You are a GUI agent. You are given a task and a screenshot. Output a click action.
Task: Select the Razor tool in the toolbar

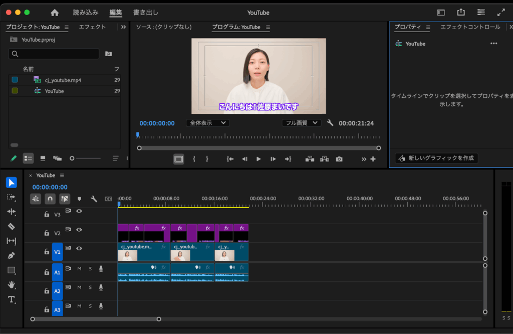pyautogui.click(x=12, y=226)
